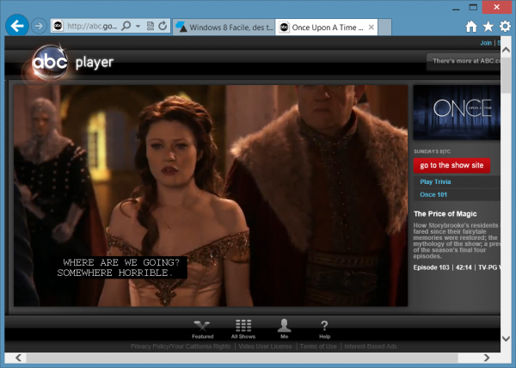Open the Terms of Use link

coord(318,347)
